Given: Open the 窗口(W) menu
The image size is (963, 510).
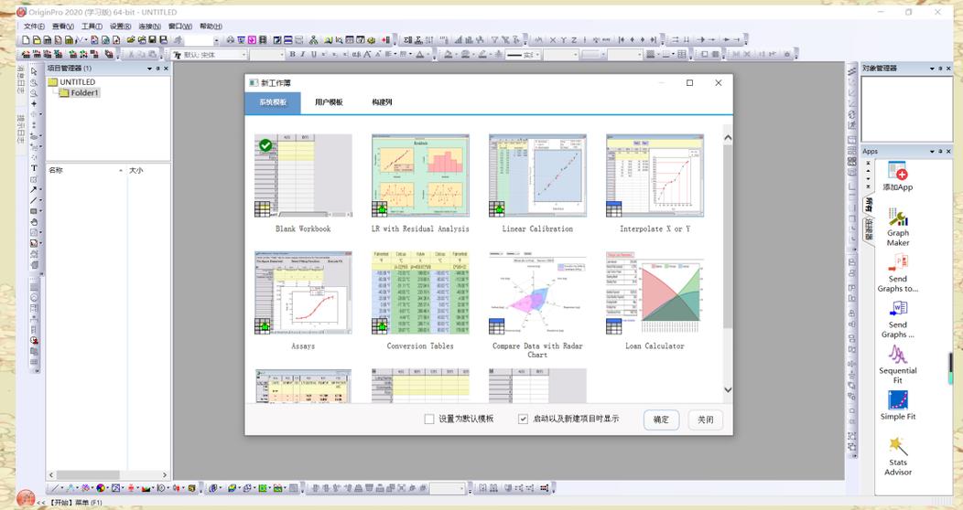Looking at the screenshot, I should click(180, 27).
